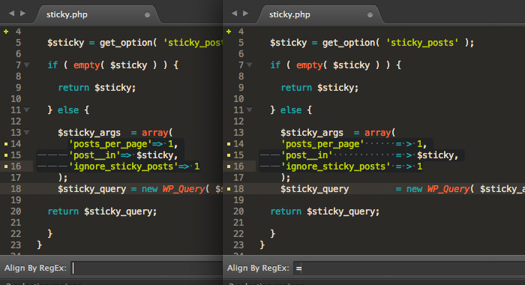Click the else keyword in right pane
This screenshot has height=285, width=525.
point(291,109)
